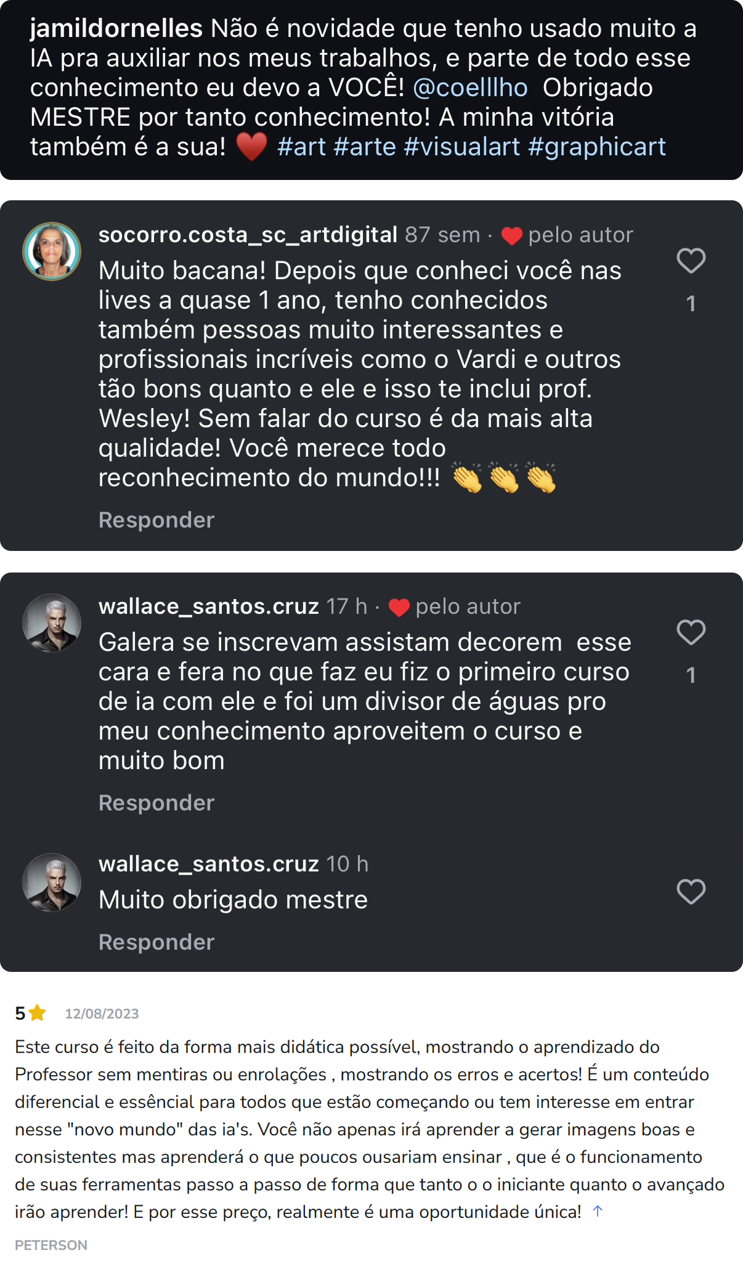Click wallace_santos.cruz username on 10 h comment
The height and width of the screenshot is (1272, 743).
coord(208,864)
